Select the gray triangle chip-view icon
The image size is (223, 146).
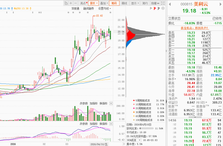159,8
